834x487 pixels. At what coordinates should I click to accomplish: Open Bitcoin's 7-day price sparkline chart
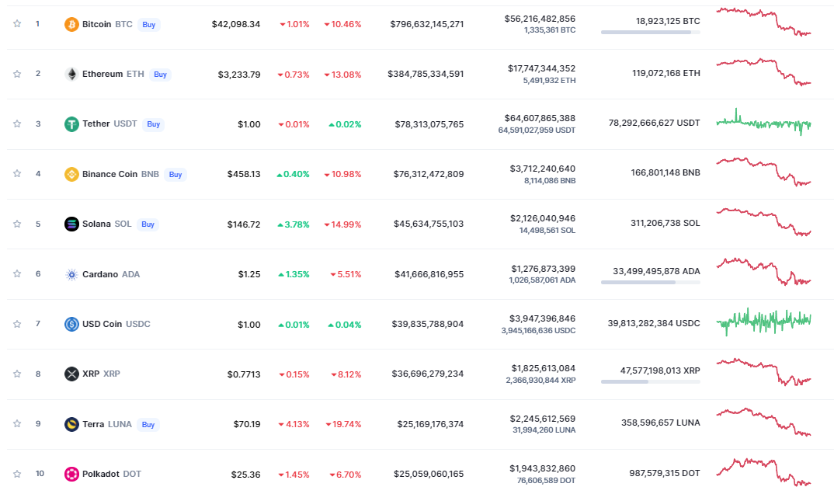[764, 22]
